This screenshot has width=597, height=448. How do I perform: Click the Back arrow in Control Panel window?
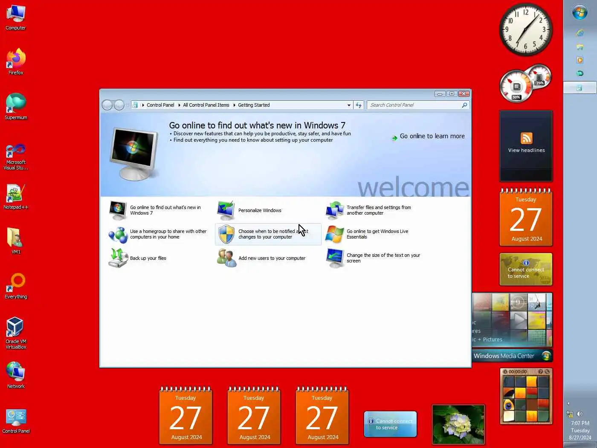(x=107, y=105)
